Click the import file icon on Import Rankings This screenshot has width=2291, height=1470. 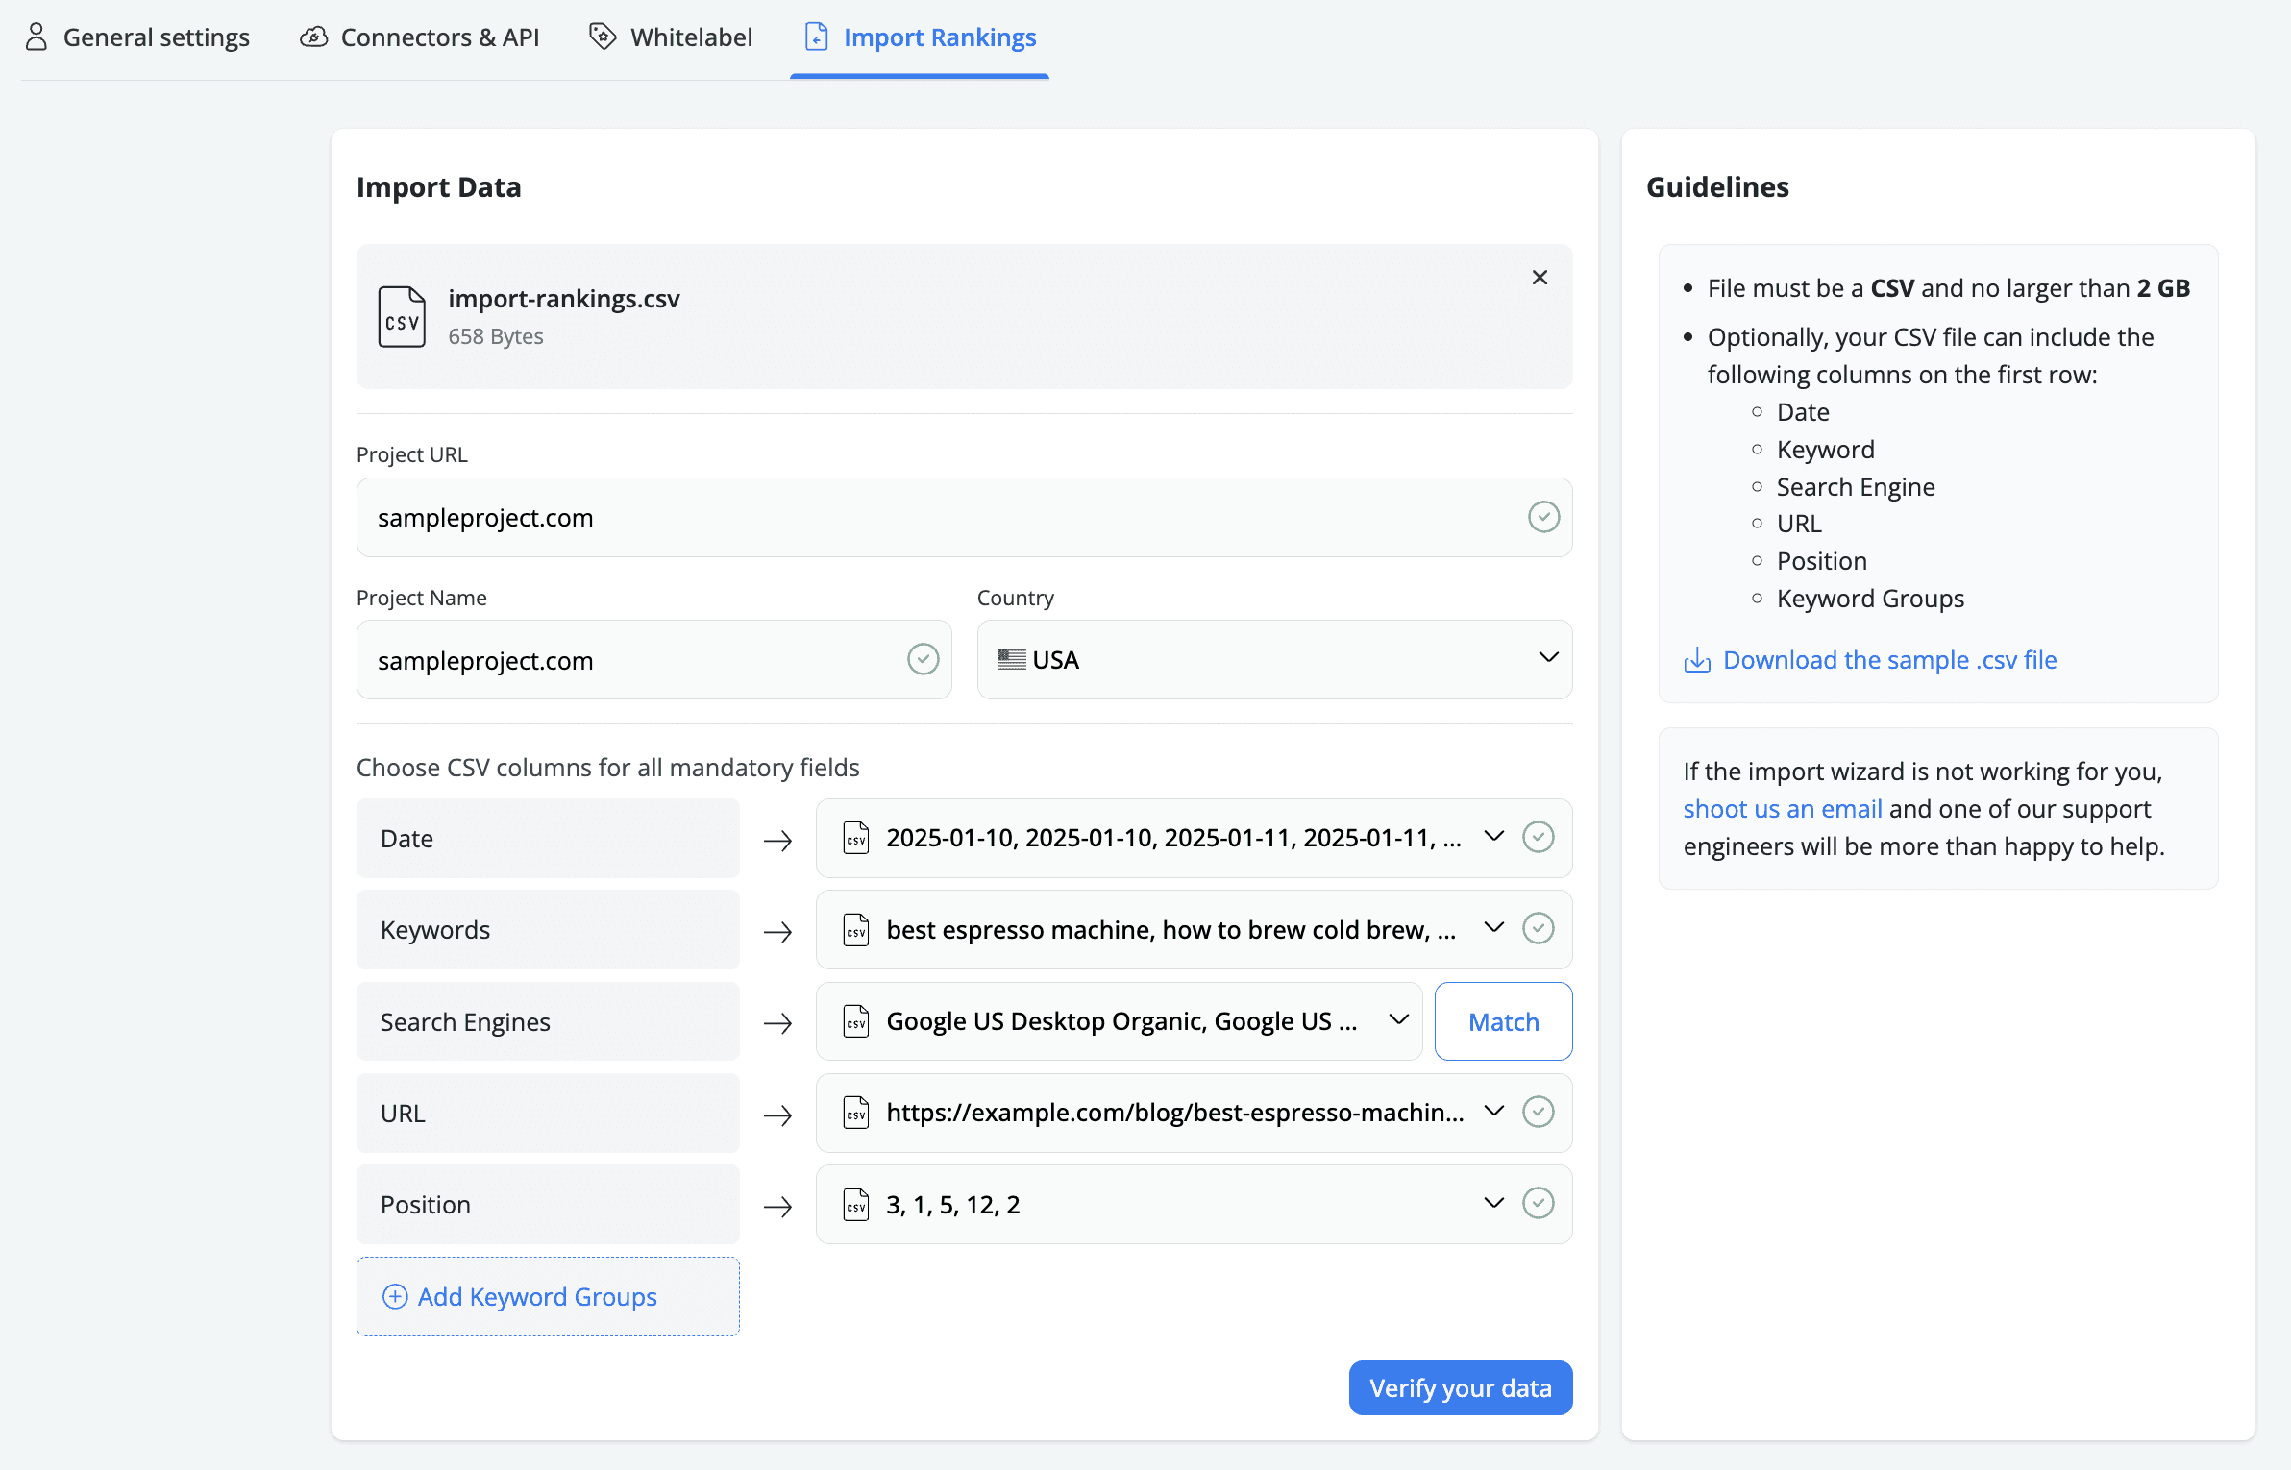coord(816,37)
